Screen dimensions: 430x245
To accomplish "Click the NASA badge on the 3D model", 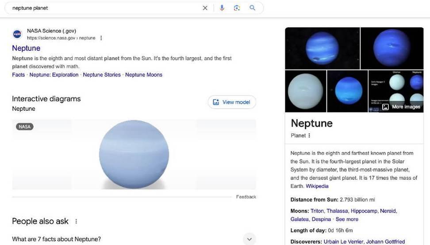I will [x=25, y=127].
